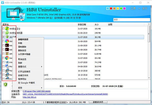Open the 工具 menu in the header
This screenshot has height=105, width=152.
click(133, 8)
